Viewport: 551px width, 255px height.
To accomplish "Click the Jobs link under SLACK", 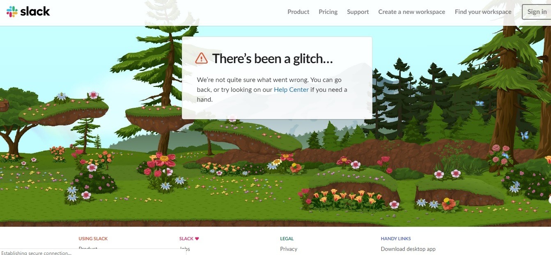I will 185,249.
